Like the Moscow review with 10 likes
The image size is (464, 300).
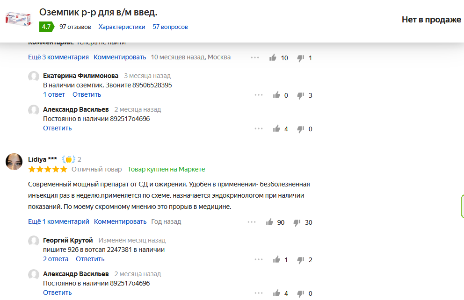click(273, 57)
